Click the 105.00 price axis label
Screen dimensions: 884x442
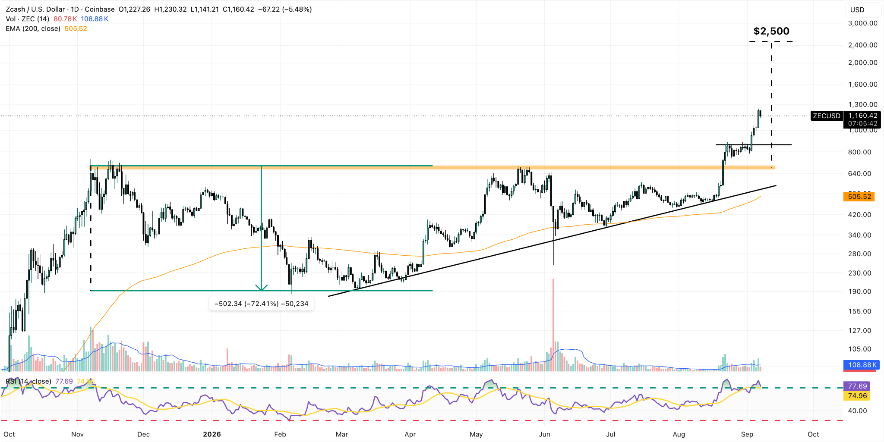point(859,349)
